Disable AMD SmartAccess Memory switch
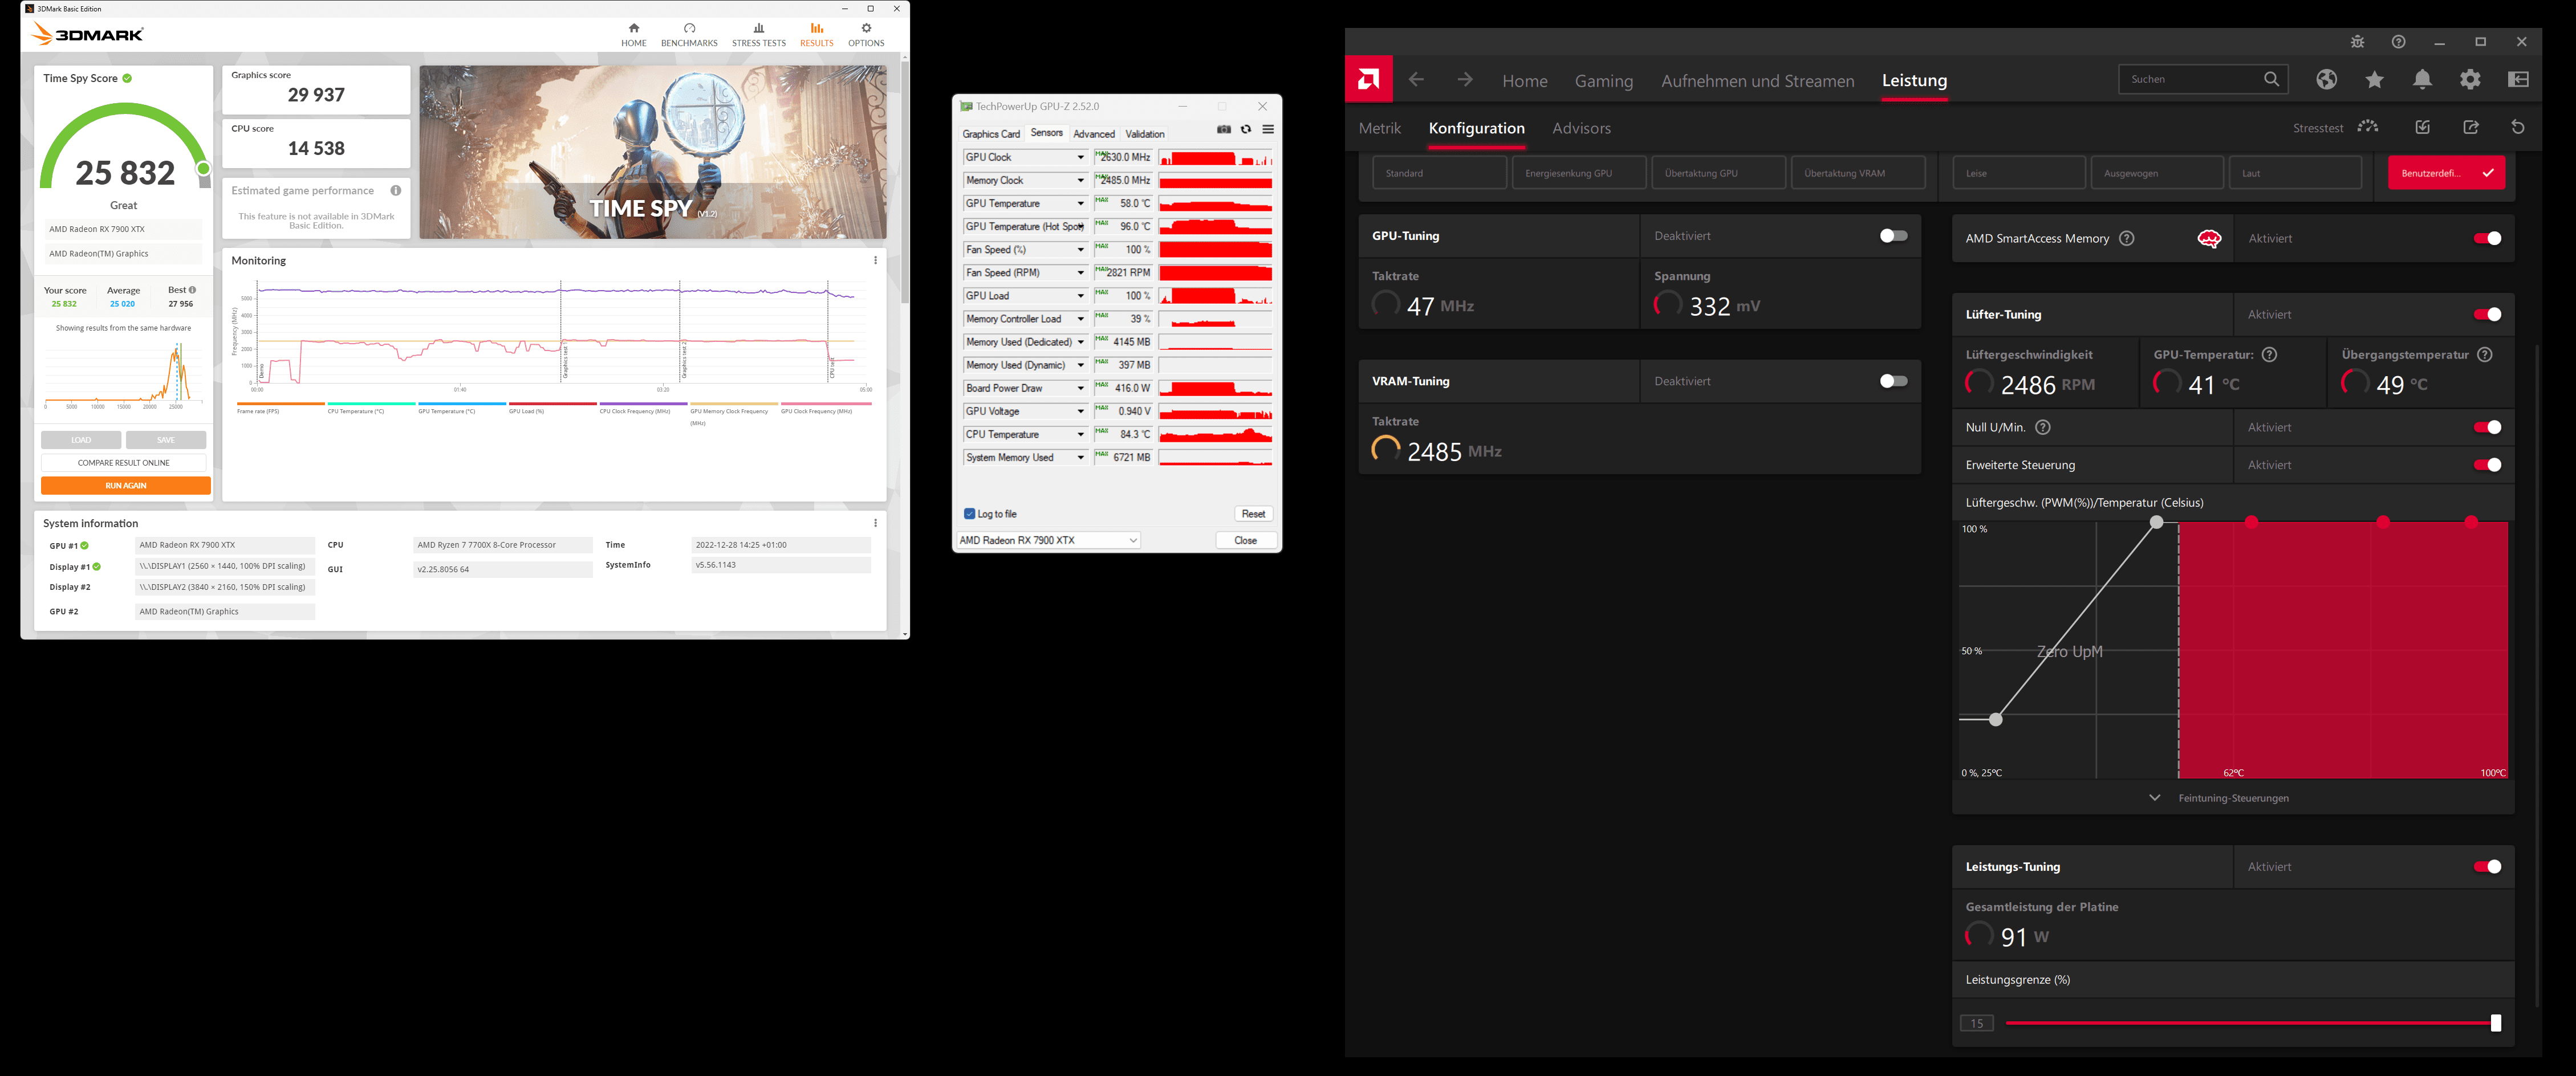The image size is (2576, 1076). click(2487, 239)
